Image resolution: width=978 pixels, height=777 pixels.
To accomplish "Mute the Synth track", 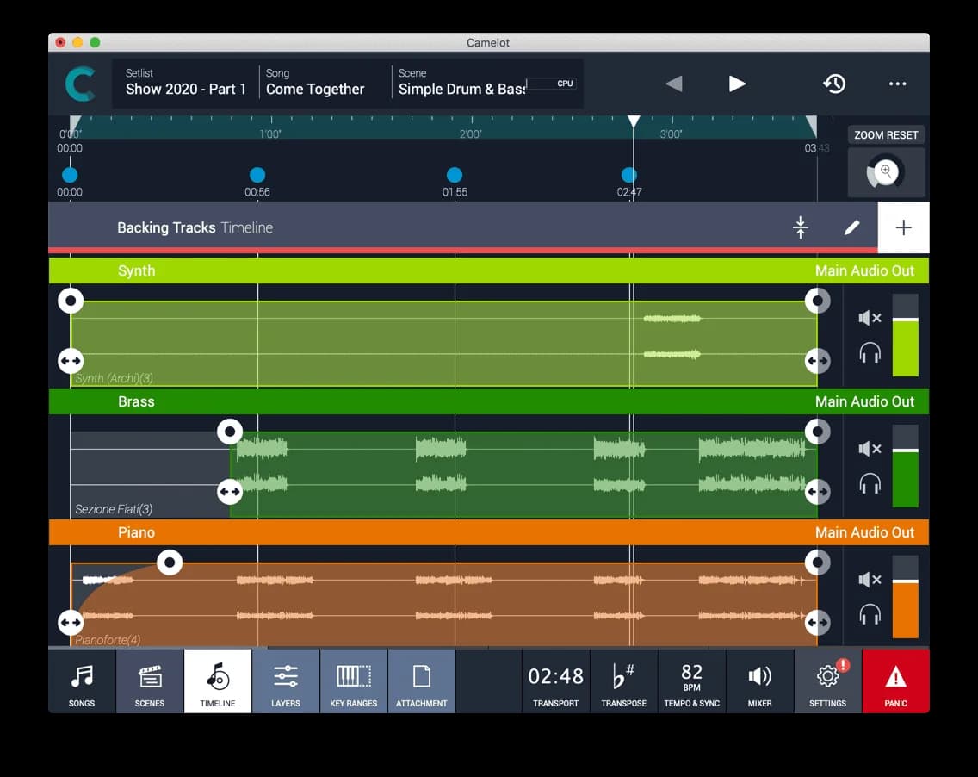I will [870, 318].
